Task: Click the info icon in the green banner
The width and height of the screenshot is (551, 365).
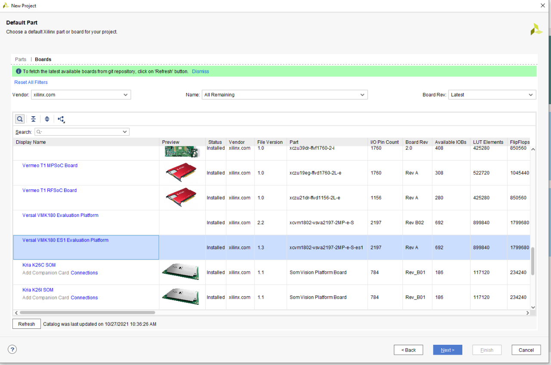Action: point(19,71)
